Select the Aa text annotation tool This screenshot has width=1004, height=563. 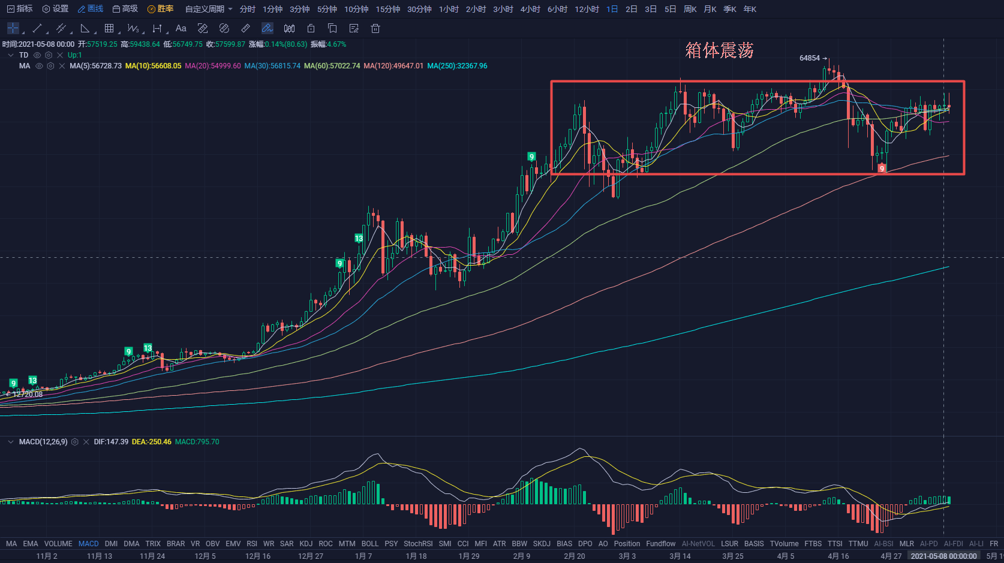181,28
